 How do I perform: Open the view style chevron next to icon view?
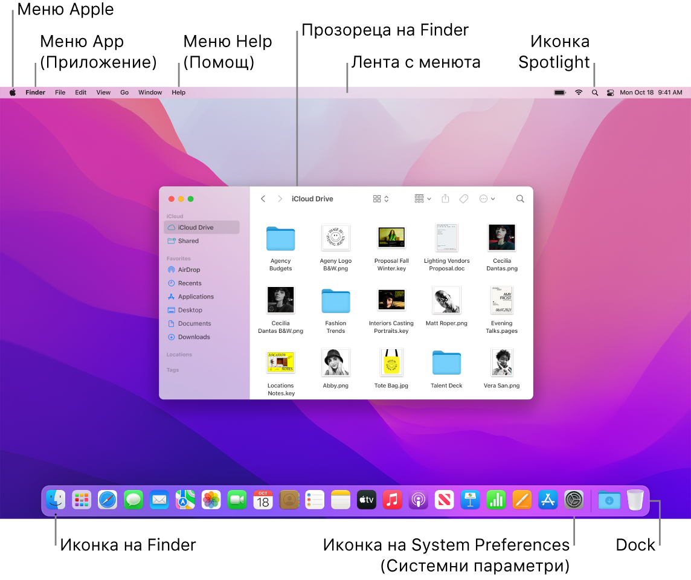pyautogui.click(x=387, y=198)
